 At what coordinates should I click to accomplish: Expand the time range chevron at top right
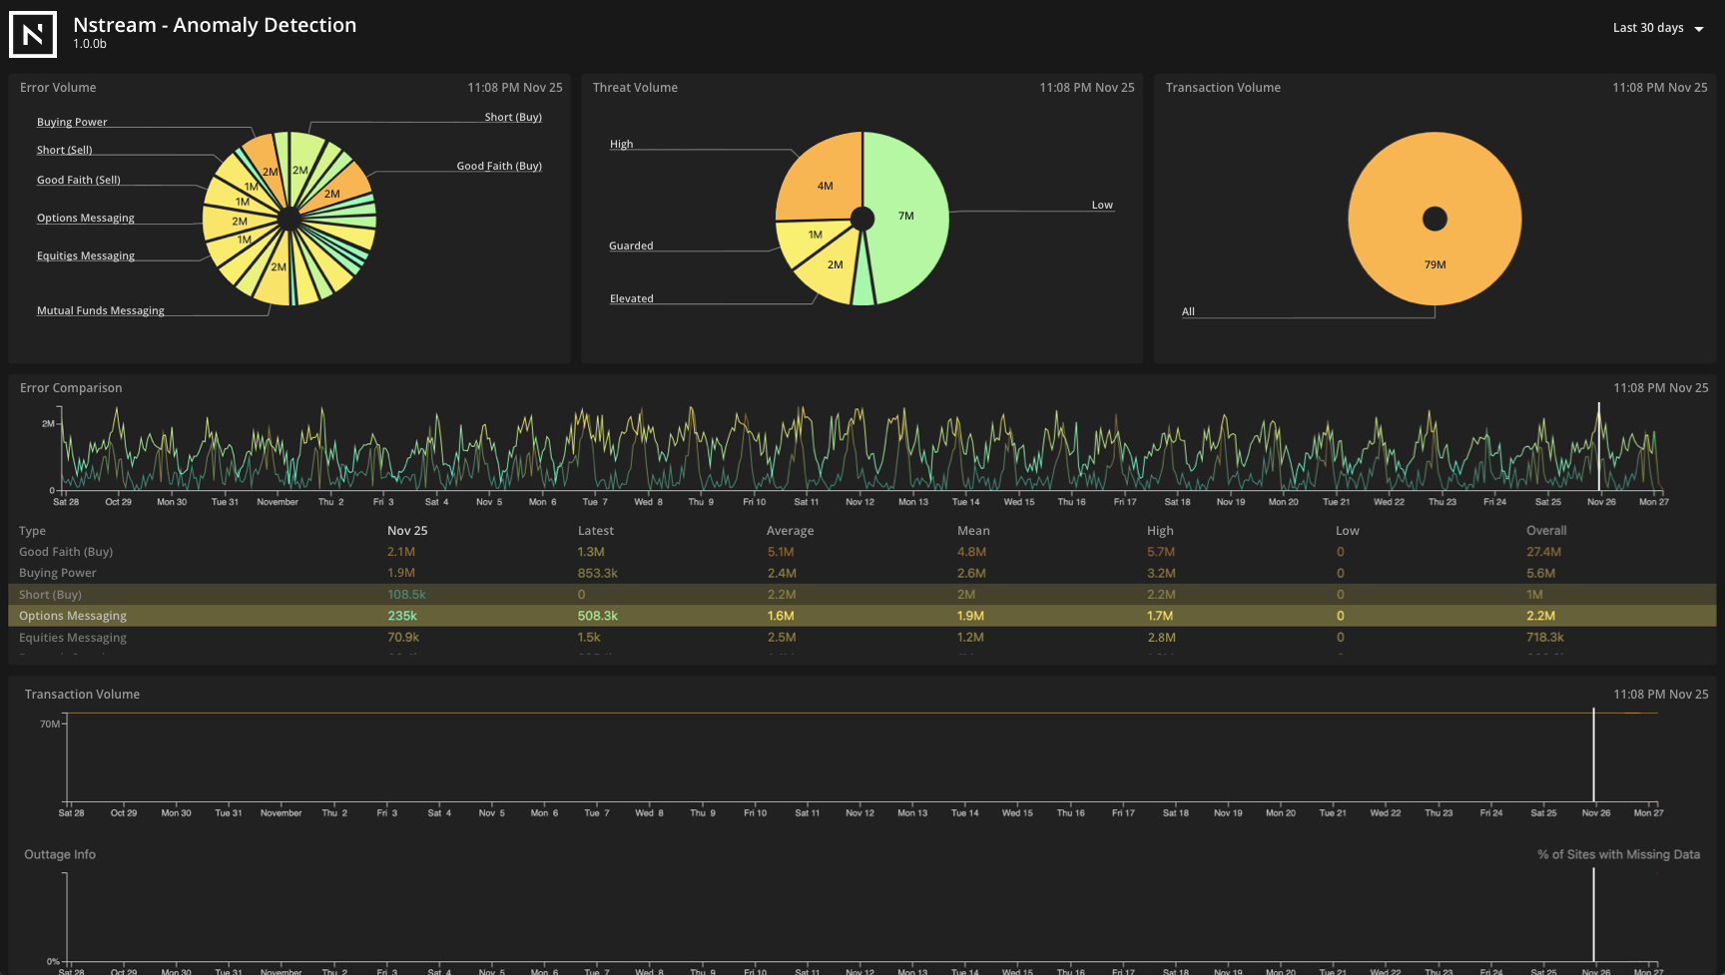pyautogui.click(x=1700, y=29)
